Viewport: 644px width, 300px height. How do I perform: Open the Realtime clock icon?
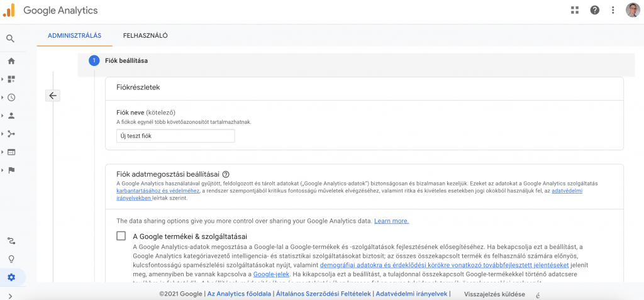point(11,97)
